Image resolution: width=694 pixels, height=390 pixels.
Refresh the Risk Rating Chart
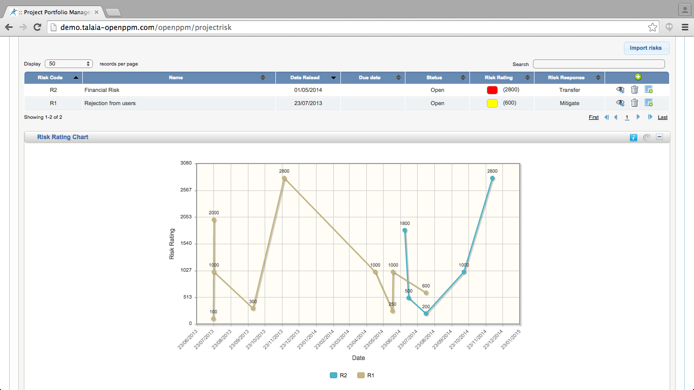tap(646, 137)
